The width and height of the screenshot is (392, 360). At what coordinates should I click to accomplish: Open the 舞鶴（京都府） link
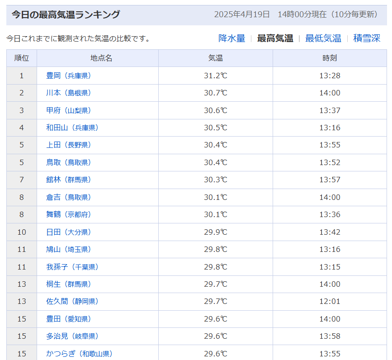[x=68, y=214]
